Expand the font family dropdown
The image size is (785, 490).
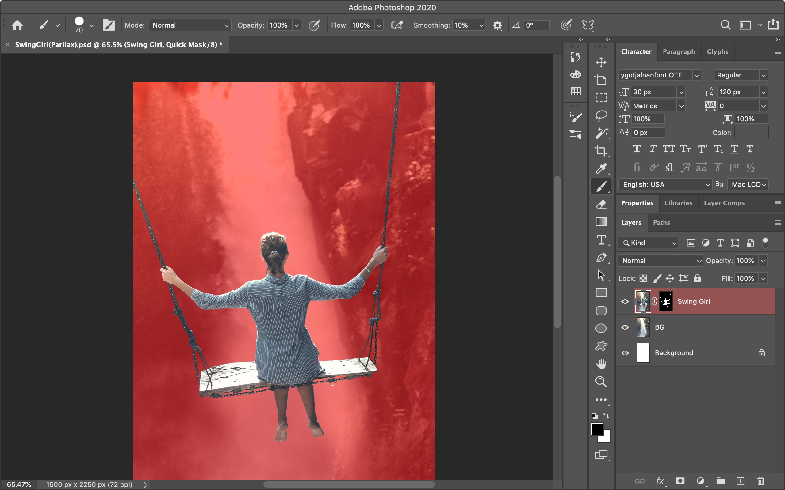click(x=696, y=75)
